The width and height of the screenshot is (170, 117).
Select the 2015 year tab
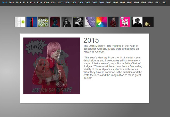pos(4,2)
